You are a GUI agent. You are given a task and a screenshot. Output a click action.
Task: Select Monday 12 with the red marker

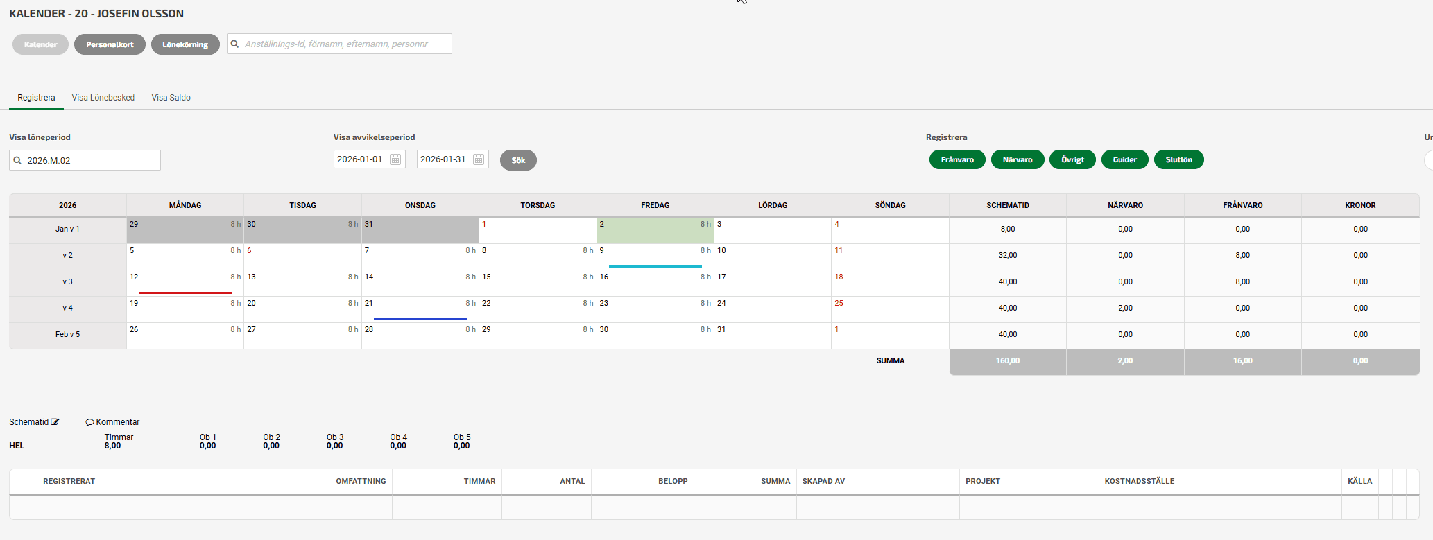[185, 283]
